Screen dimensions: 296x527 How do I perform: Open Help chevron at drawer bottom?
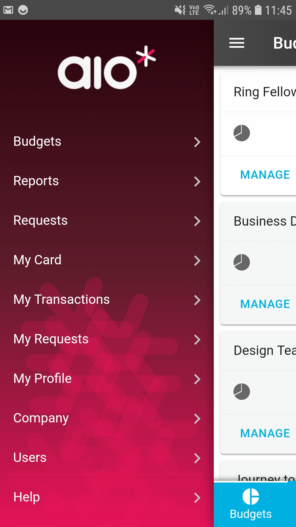pos(197,498)
